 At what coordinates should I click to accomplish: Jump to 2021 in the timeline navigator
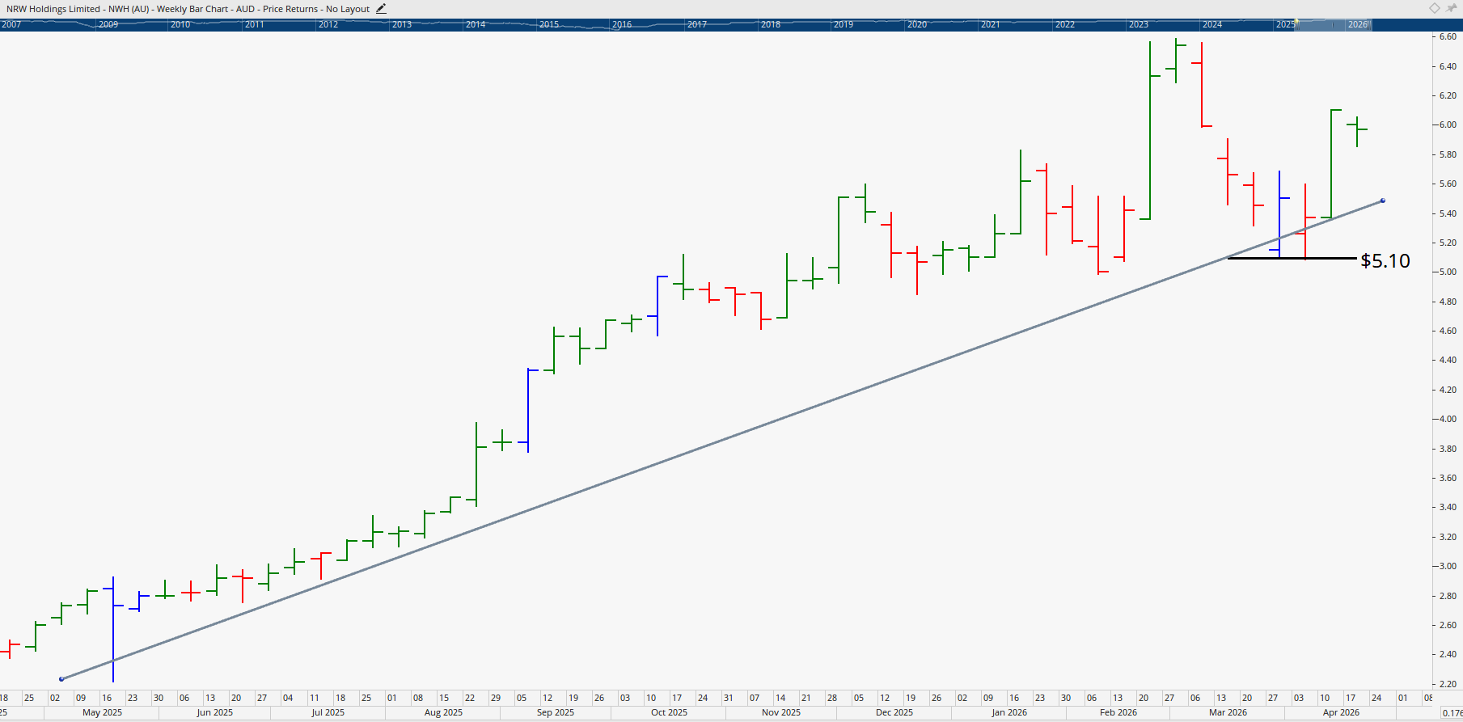(x=991, y=24)
